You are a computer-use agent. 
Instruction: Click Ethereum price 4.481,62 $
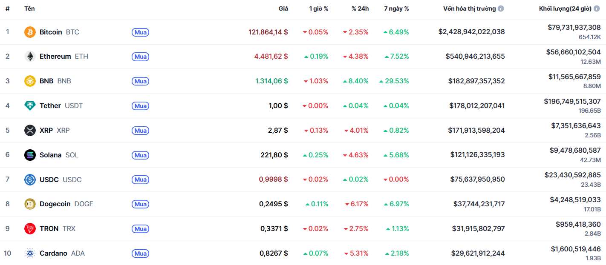271,57
